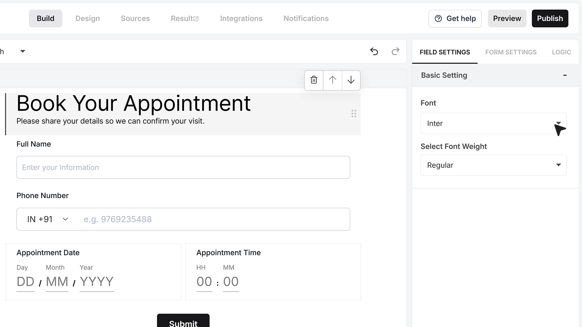Viewport: 582px width, 327px height.
Task: Click the Full Name input field
Action: tap(183, 167)
